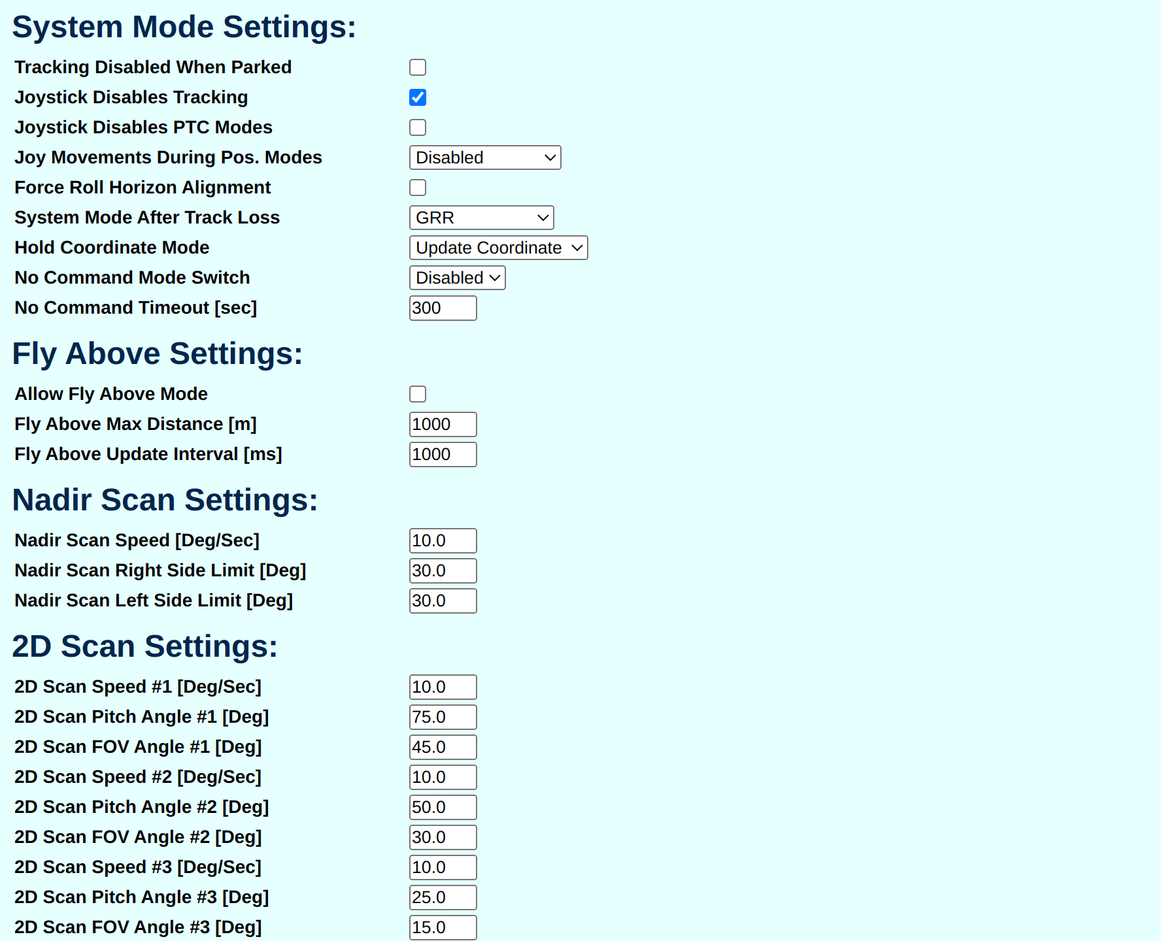Viewport: 1161px width, 941px height.
Task: Select 2D Scan Pitch Angle #1 field
Action: point(443,717)
